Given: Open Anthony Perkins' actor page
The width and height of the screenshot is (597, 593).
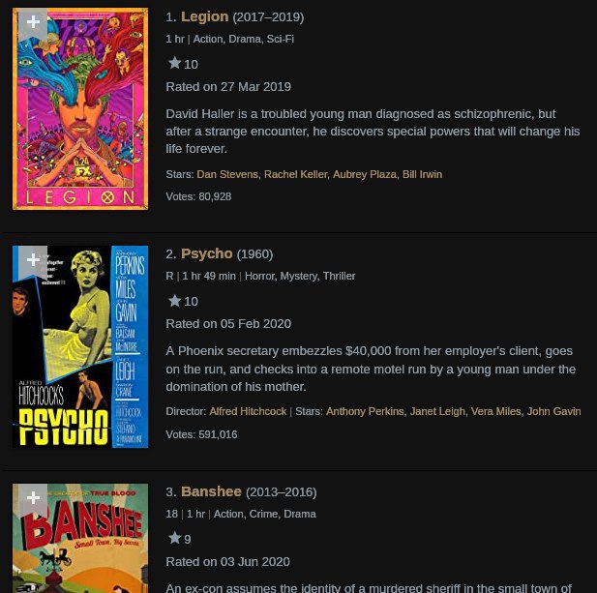Looking at the screenshot, I should (x=365, y=411).
